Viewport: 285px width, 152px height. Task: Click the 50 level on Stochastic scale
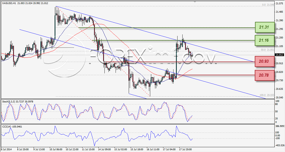[277, 112]
